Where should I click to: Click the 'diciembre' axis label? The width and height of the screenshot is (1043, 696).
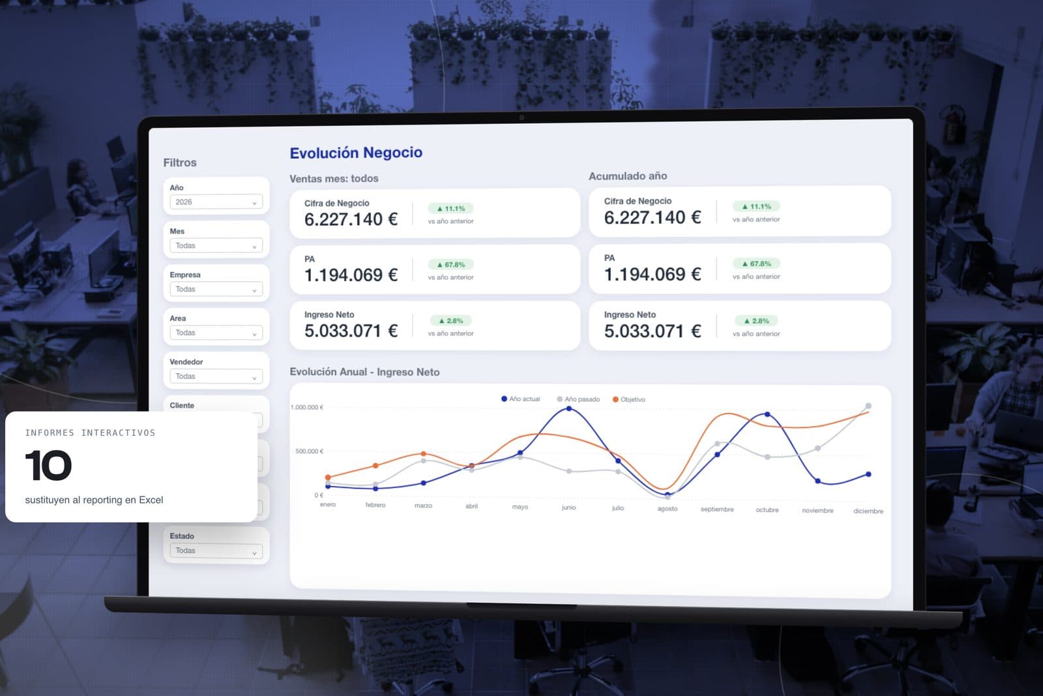868,511
